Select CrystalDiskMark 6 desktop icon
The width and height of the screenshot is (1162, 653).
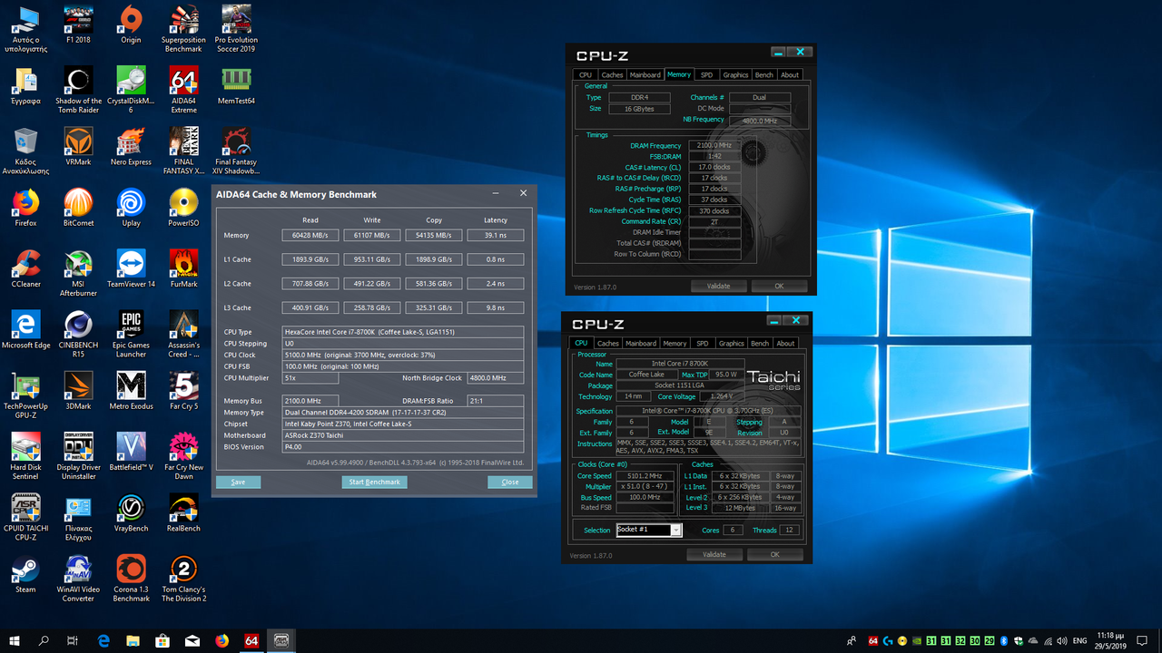tap(131, 90)
